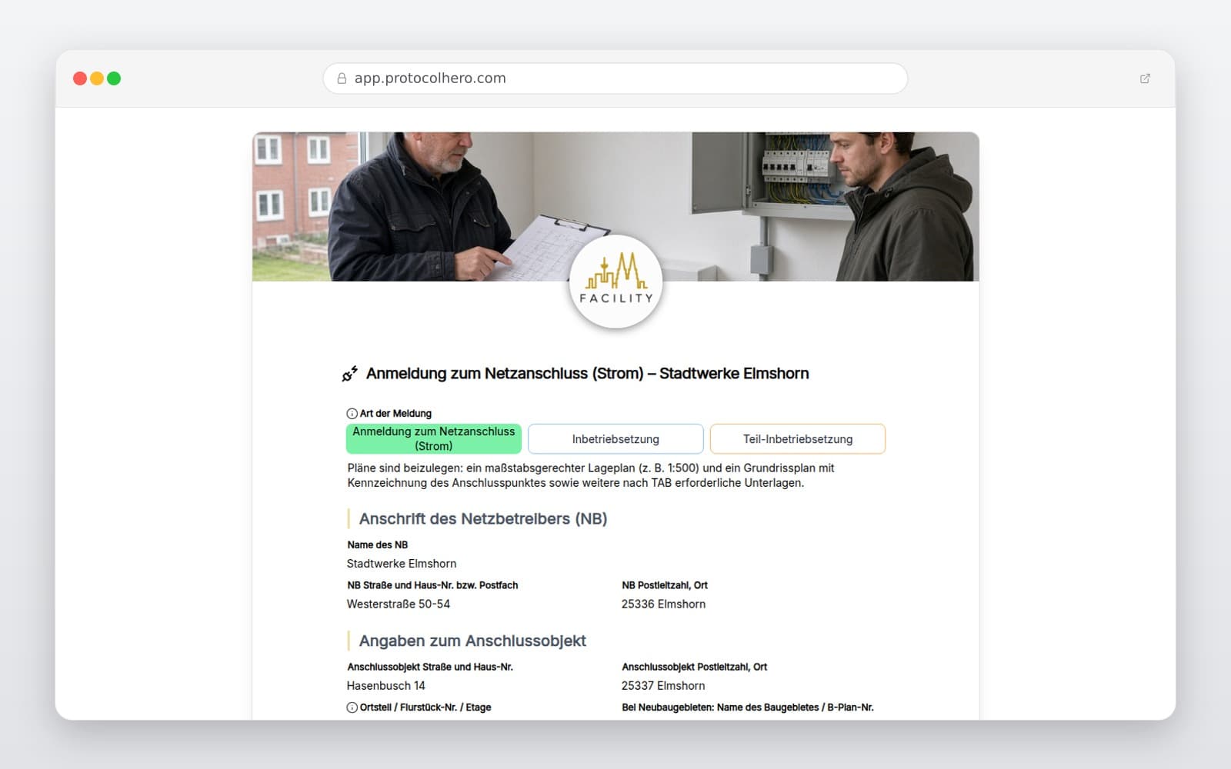Click the label 'NB Postleitzahl, Ort'
The width and height of the screenshot is (1231, 769).
coord(665,586)
